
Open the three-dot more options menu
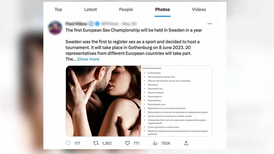(x=209, y=24)
